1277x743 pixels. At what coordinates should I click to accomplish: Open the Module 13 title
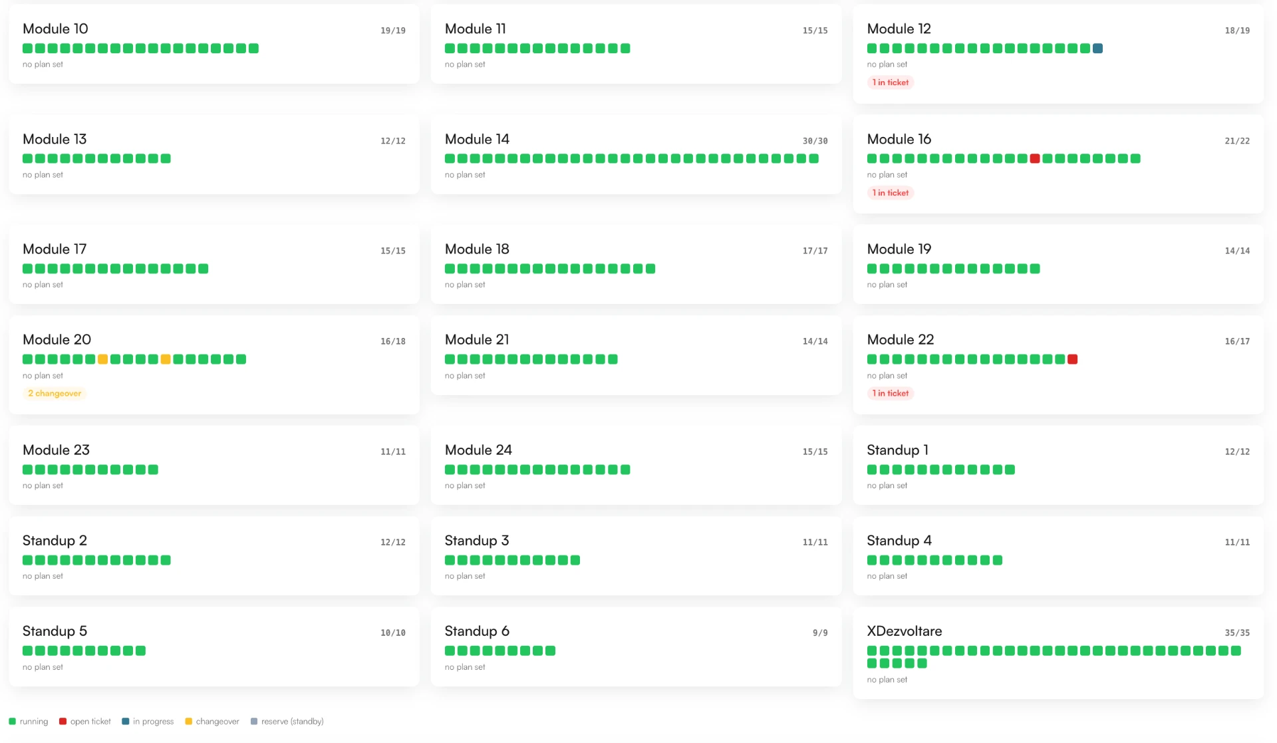[x=55, y=139]
